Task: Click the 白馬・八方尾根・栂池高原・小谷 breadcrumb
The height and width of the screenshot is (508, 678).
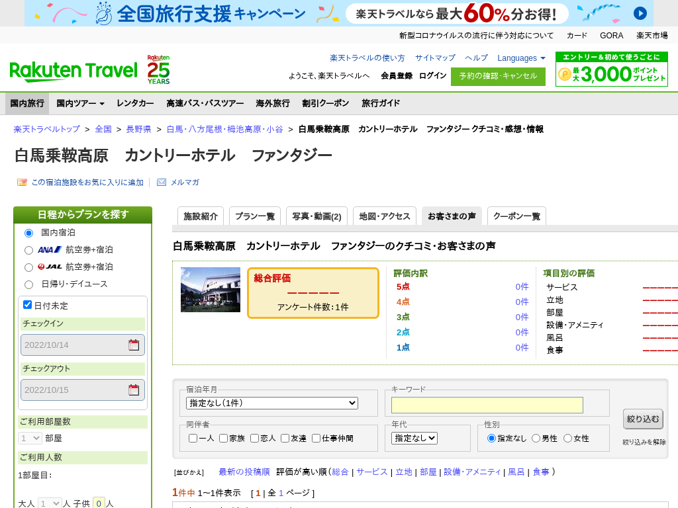Action: (x=224, y=129)
